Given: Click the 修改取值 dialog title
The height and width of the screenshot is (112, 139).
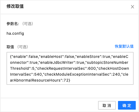Looking at the screenshot, I should [15, 6].
